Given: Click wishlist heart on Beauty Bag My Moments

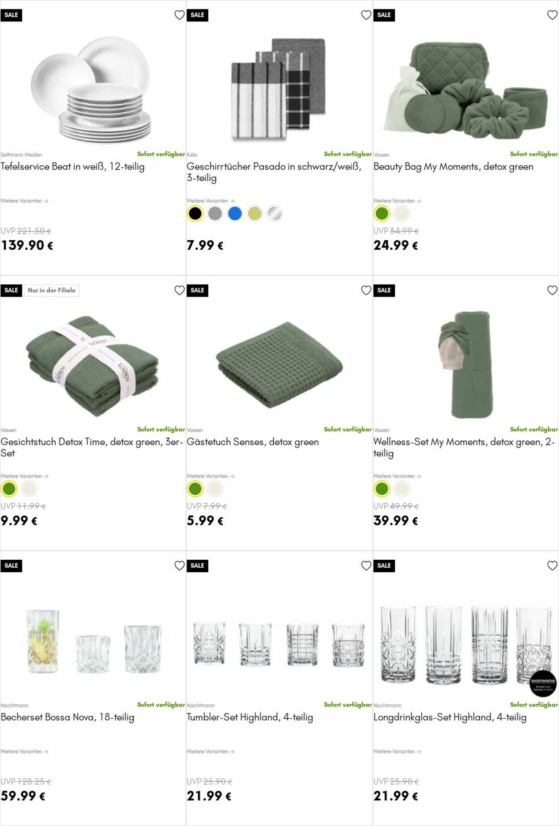Looking at the screenshot, I should [x=552, y=15].
